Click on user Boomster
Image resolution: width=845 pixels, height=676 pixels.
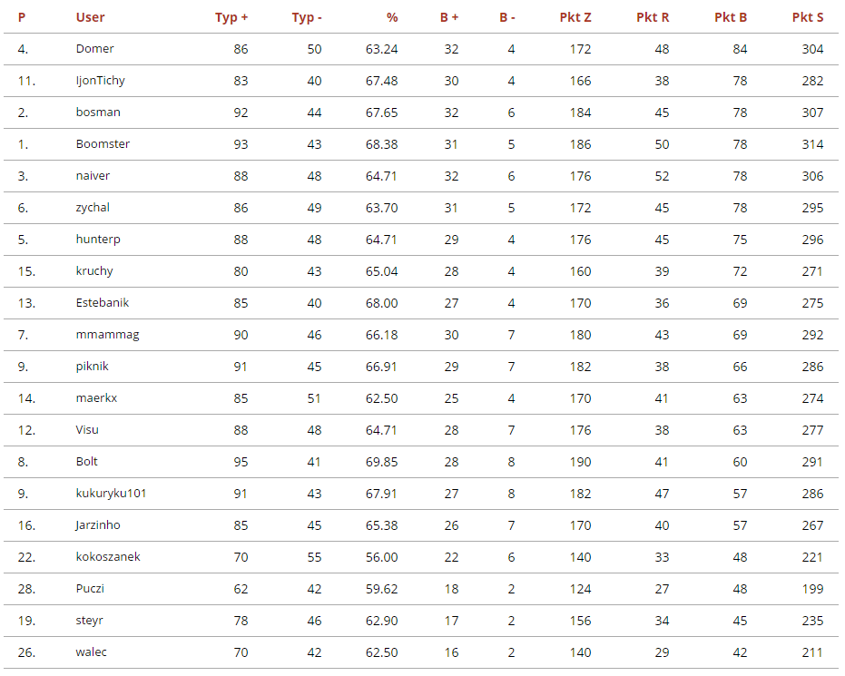click(x=103, y=144)
